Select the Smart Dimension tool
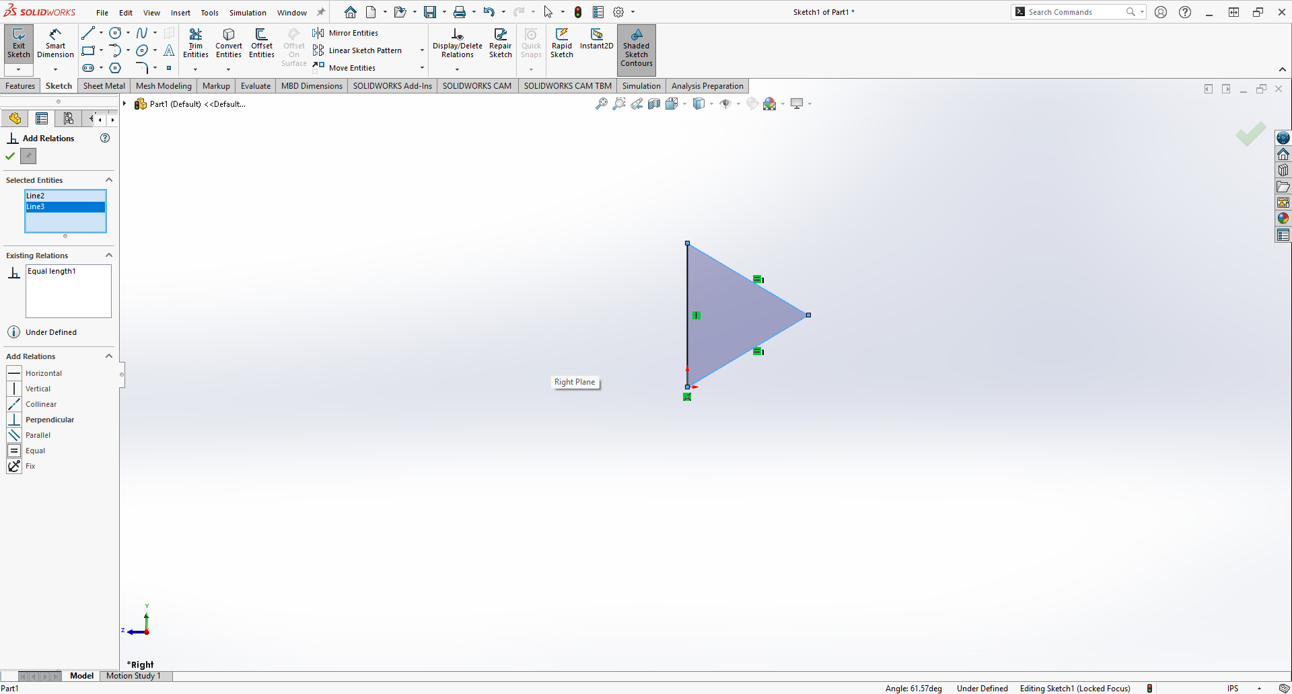The image size is (1292, 694). coord(55,44)
